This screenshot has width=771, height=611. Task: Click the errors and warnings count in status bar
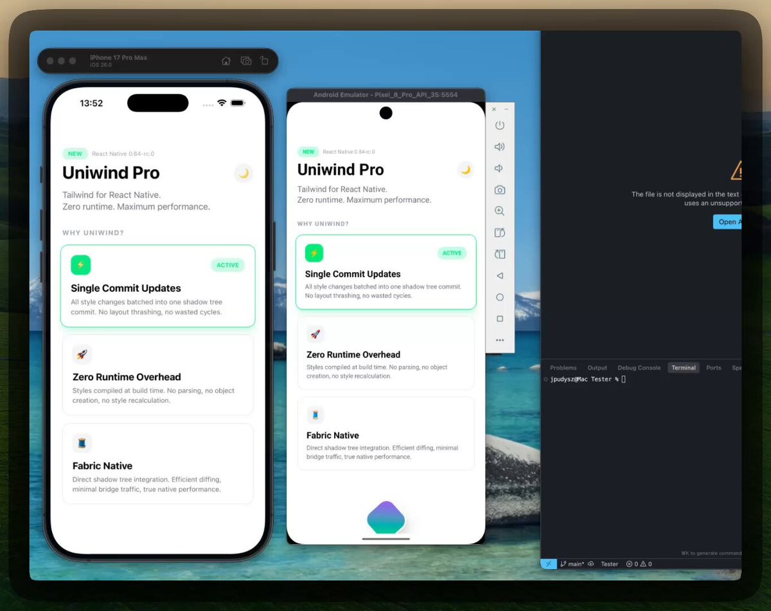click(x=639, y=564)
